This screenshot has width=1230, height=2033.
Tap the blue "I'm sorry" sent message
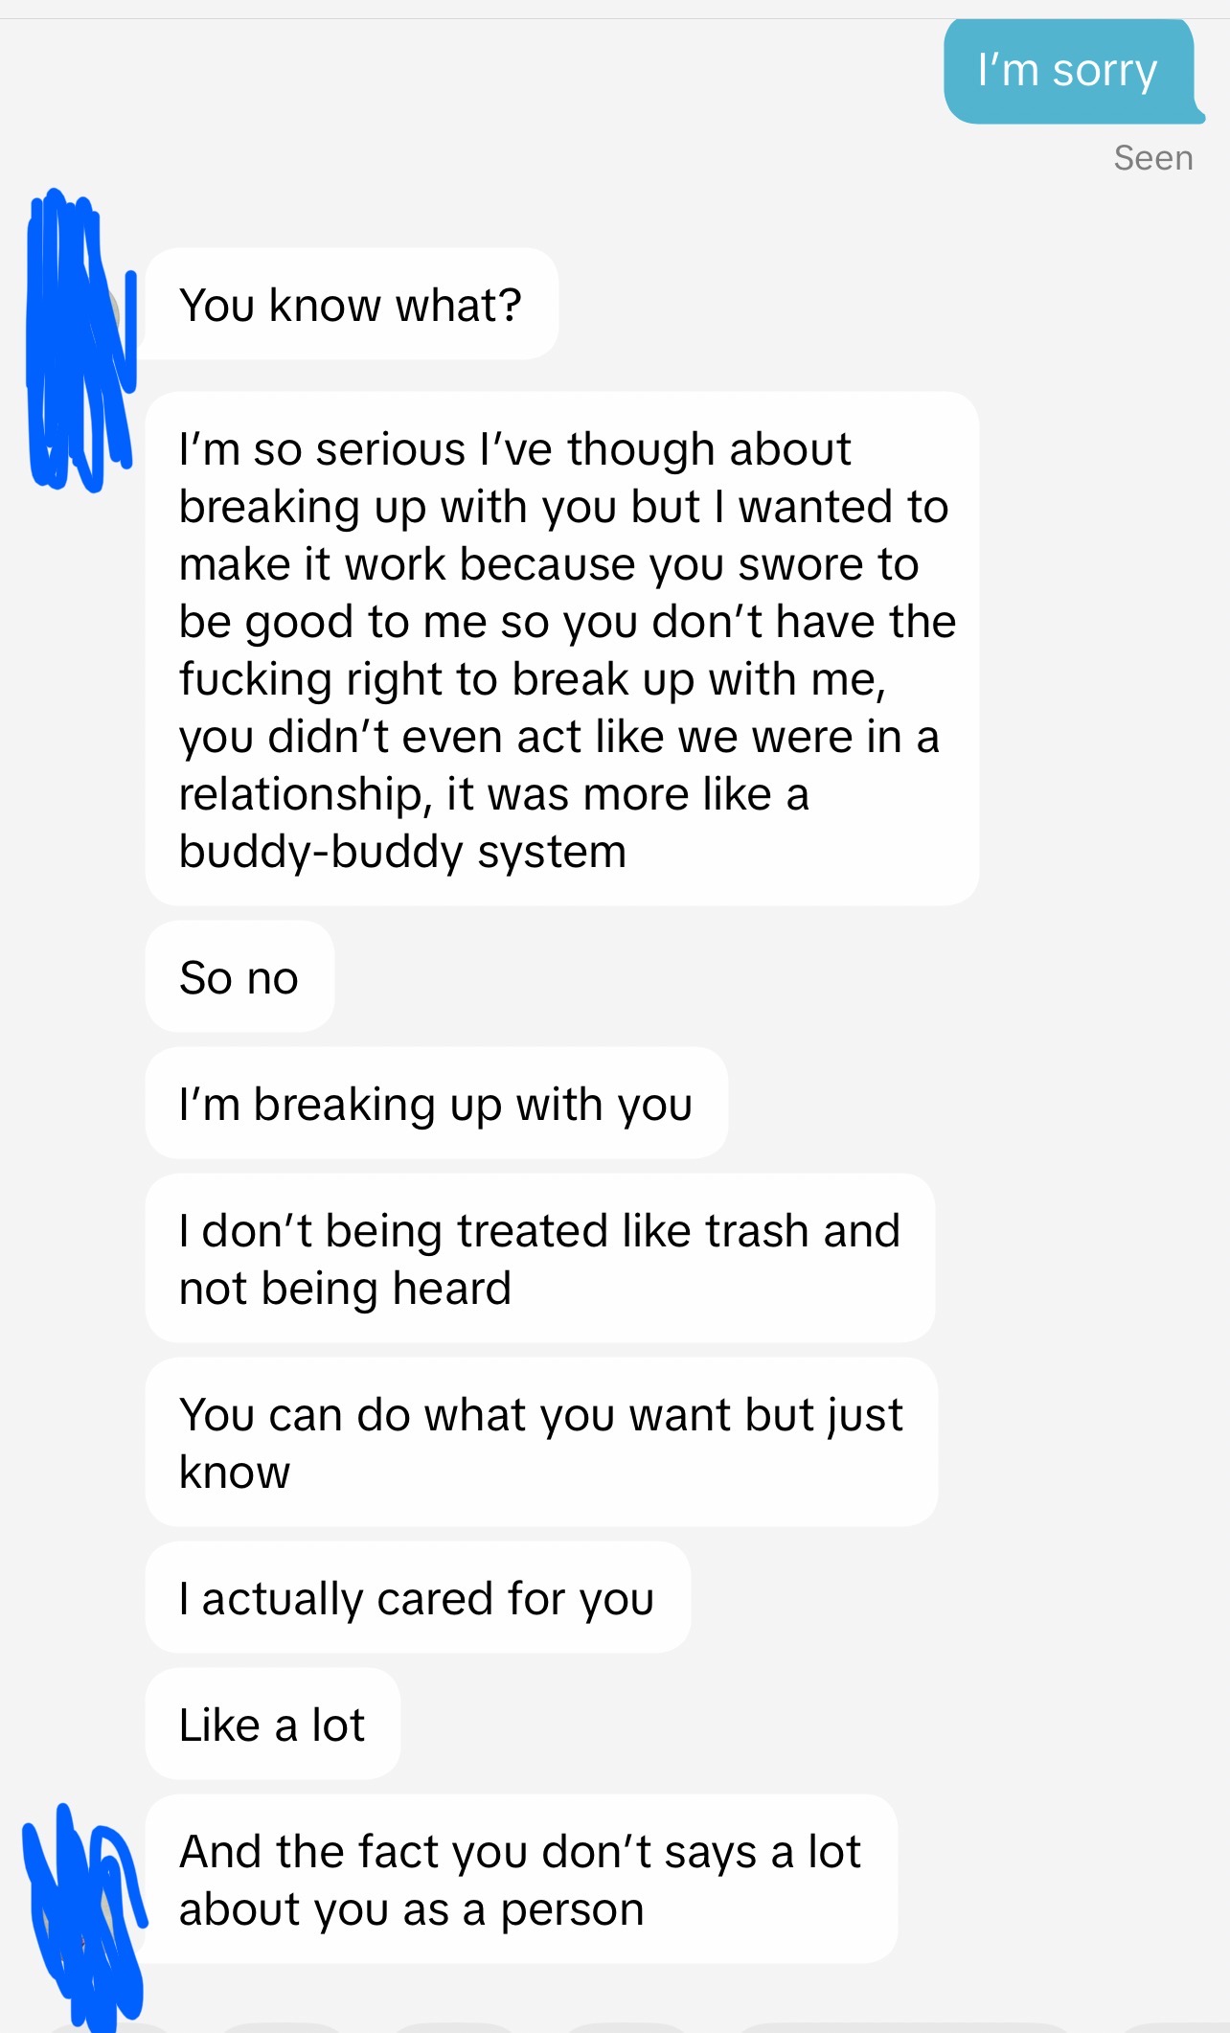[x=1070, y=71]
